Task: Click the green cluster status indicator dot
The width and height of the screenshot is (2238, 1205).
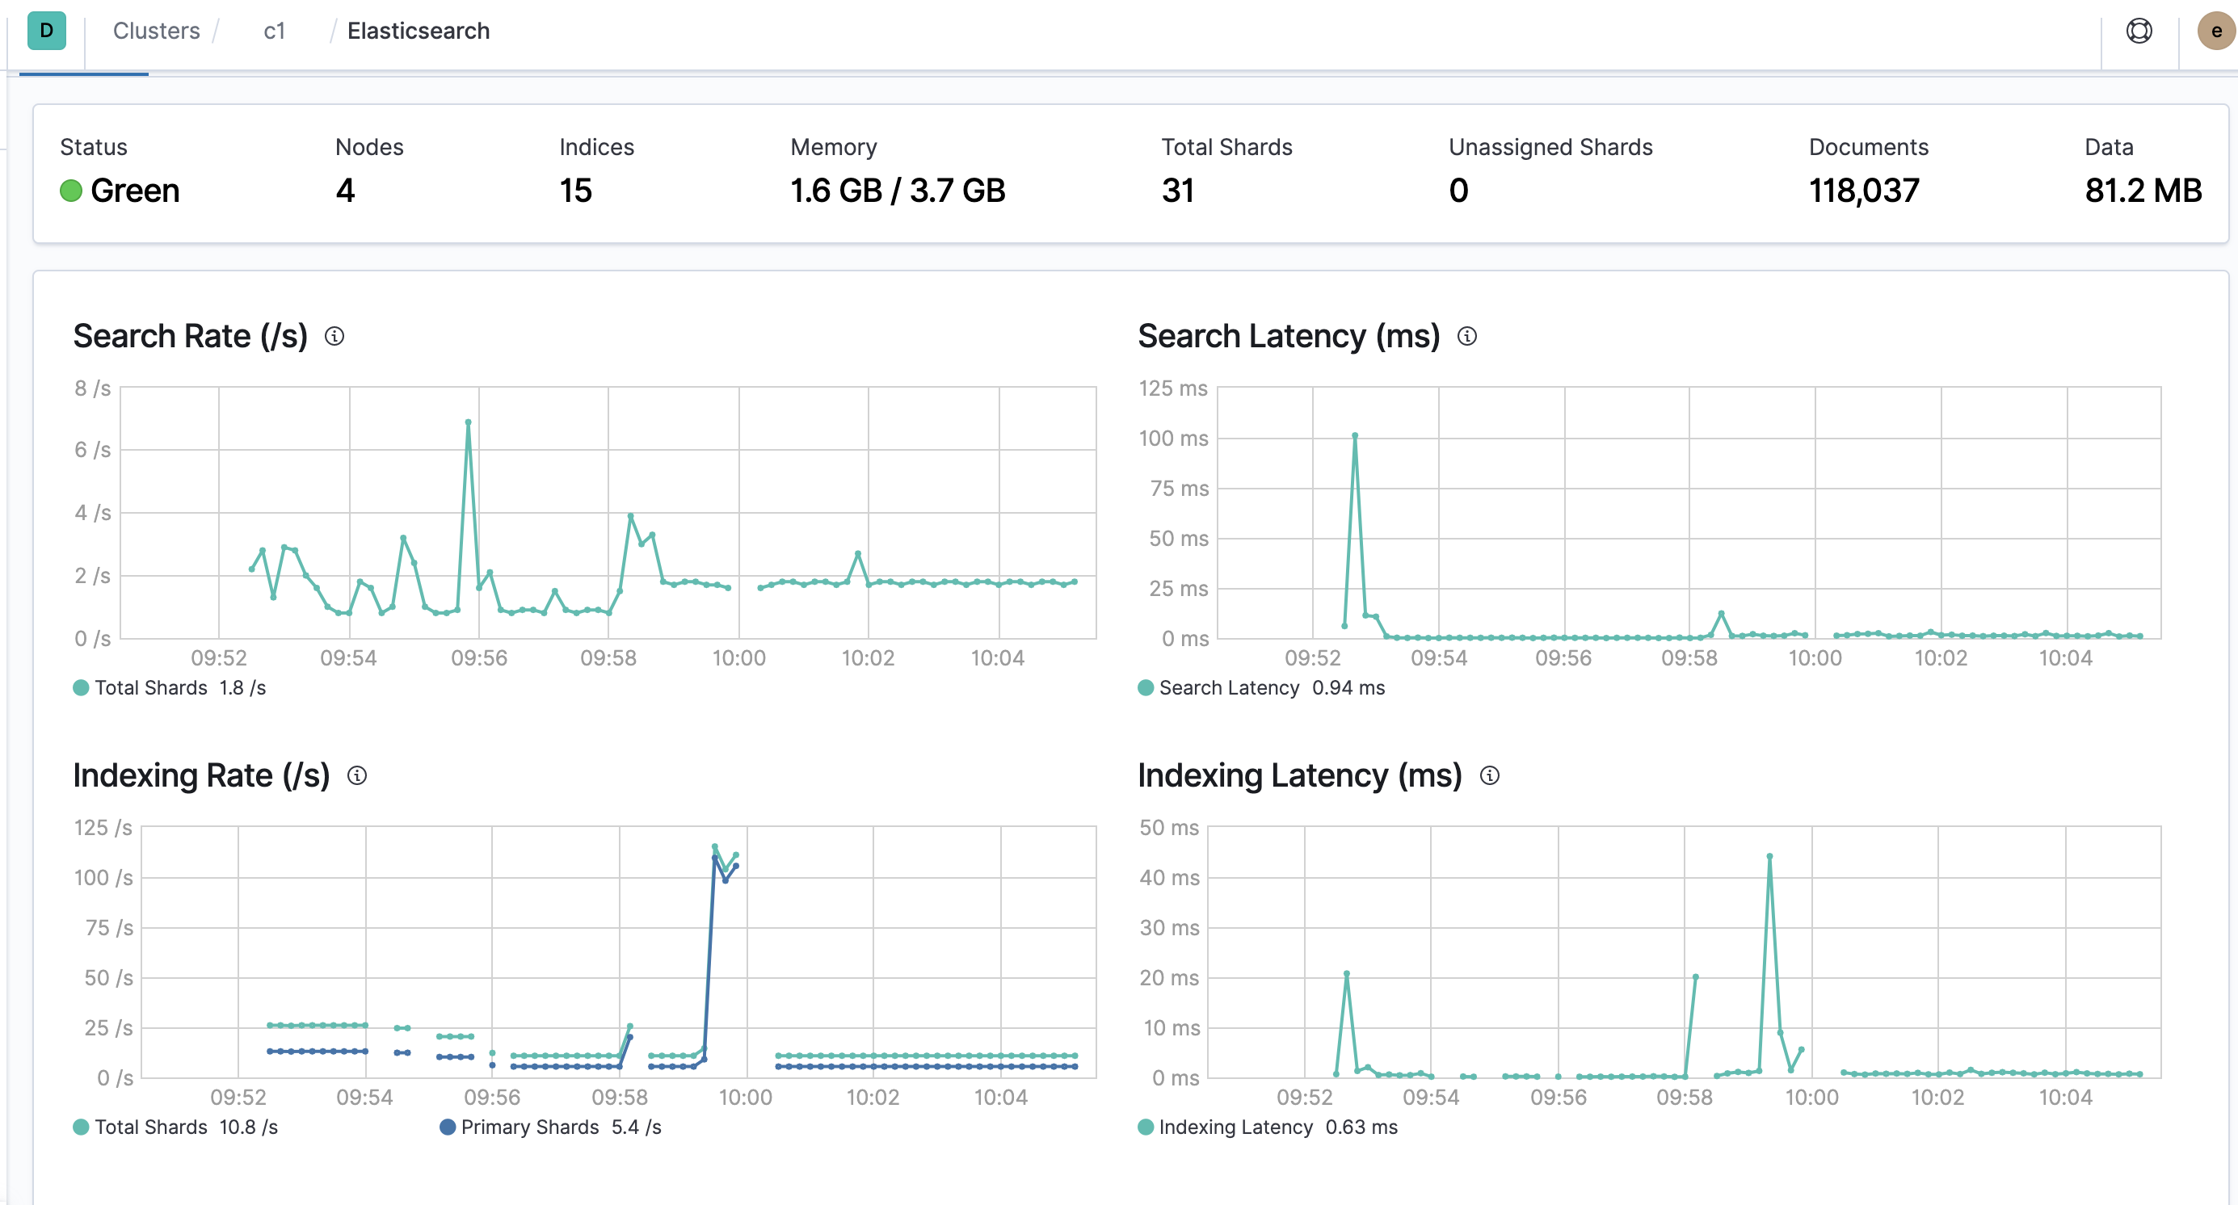Action: tap(70, 190)
